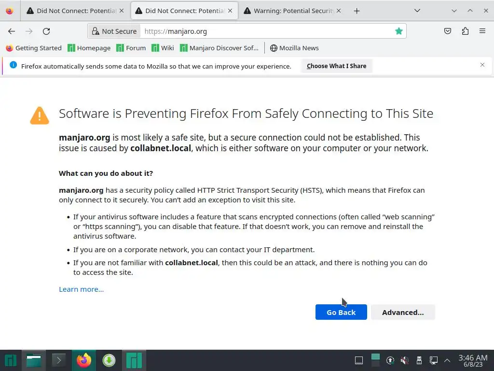Dismiss the data sharing notification bar

pos(482,65)
